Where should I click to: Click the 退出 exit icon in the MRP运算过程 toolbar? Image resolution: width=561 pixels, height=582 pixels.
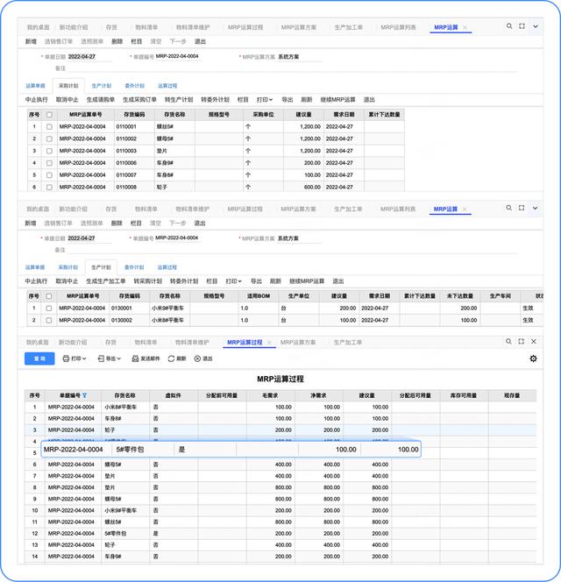coord(197,358)
